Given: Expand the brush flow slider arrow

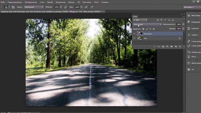Looking at the screenshot, I should coord(82,7).
